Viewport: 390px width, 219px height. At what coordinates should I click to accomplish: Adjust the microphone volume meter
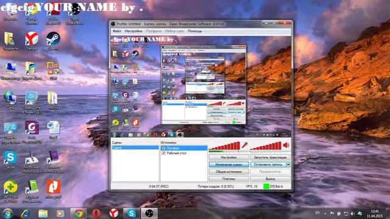[x=225, y=146]
